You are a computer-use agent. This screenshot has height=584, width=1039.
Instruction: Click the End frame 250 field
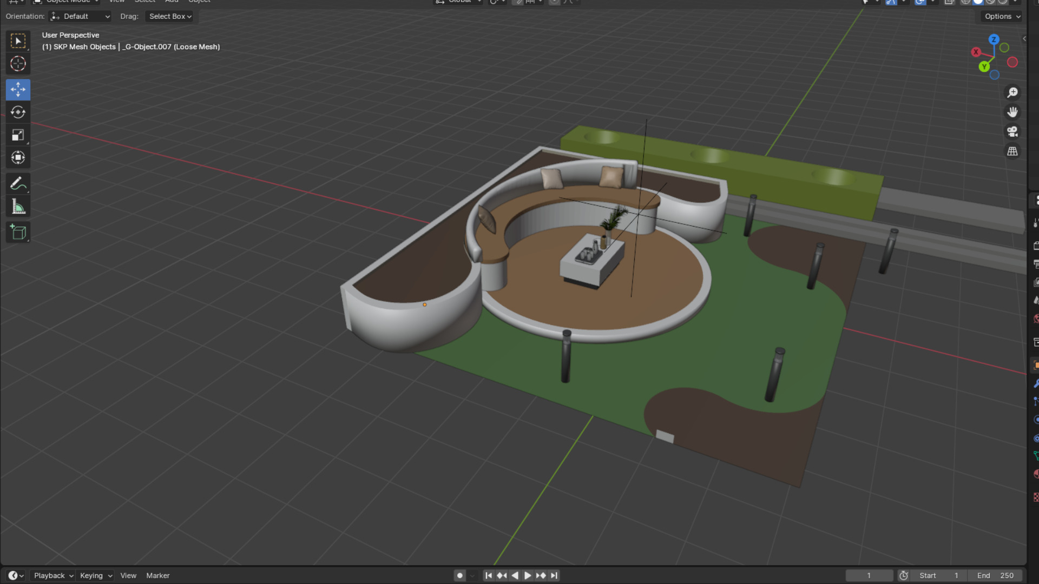pyautogui.click(x=995, y=575)
